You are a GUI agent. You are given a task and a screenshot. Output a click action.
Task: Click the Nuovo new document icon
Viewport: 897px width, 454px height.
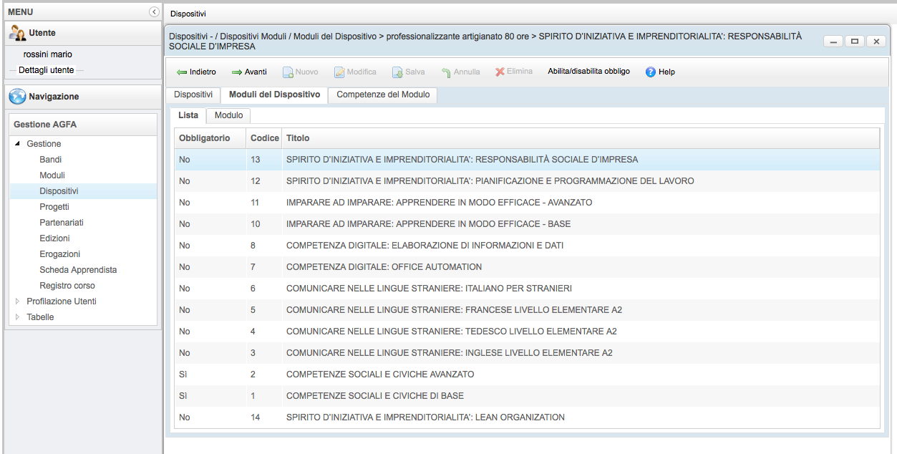coord(288,72)
